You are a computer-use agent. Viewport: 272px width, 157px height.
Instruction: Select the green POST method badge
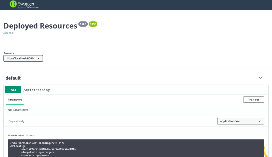click(x=13, y=90)
